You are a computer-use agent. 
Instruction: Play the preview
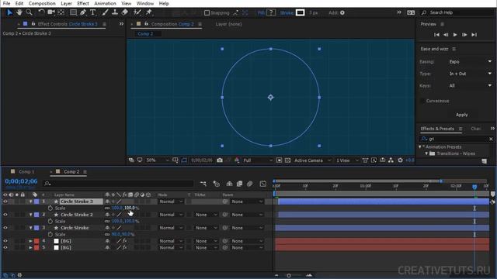pos(455,34)
